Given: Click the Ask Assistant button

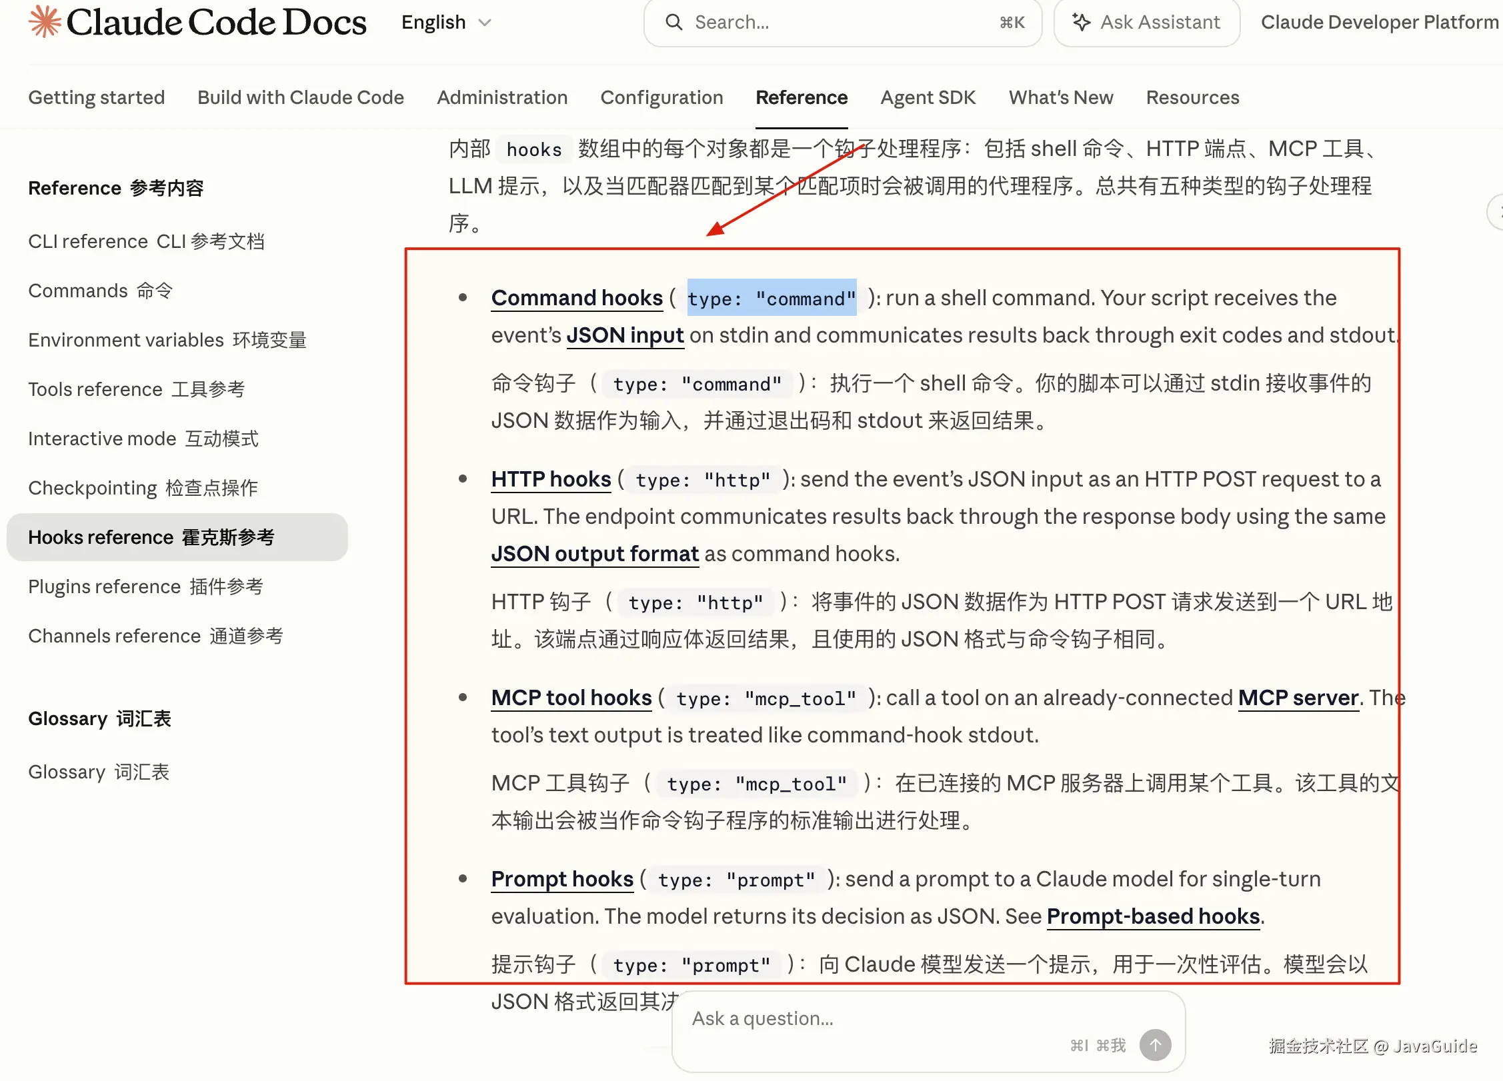Looking at the screenshot, I should (1146, 22).
